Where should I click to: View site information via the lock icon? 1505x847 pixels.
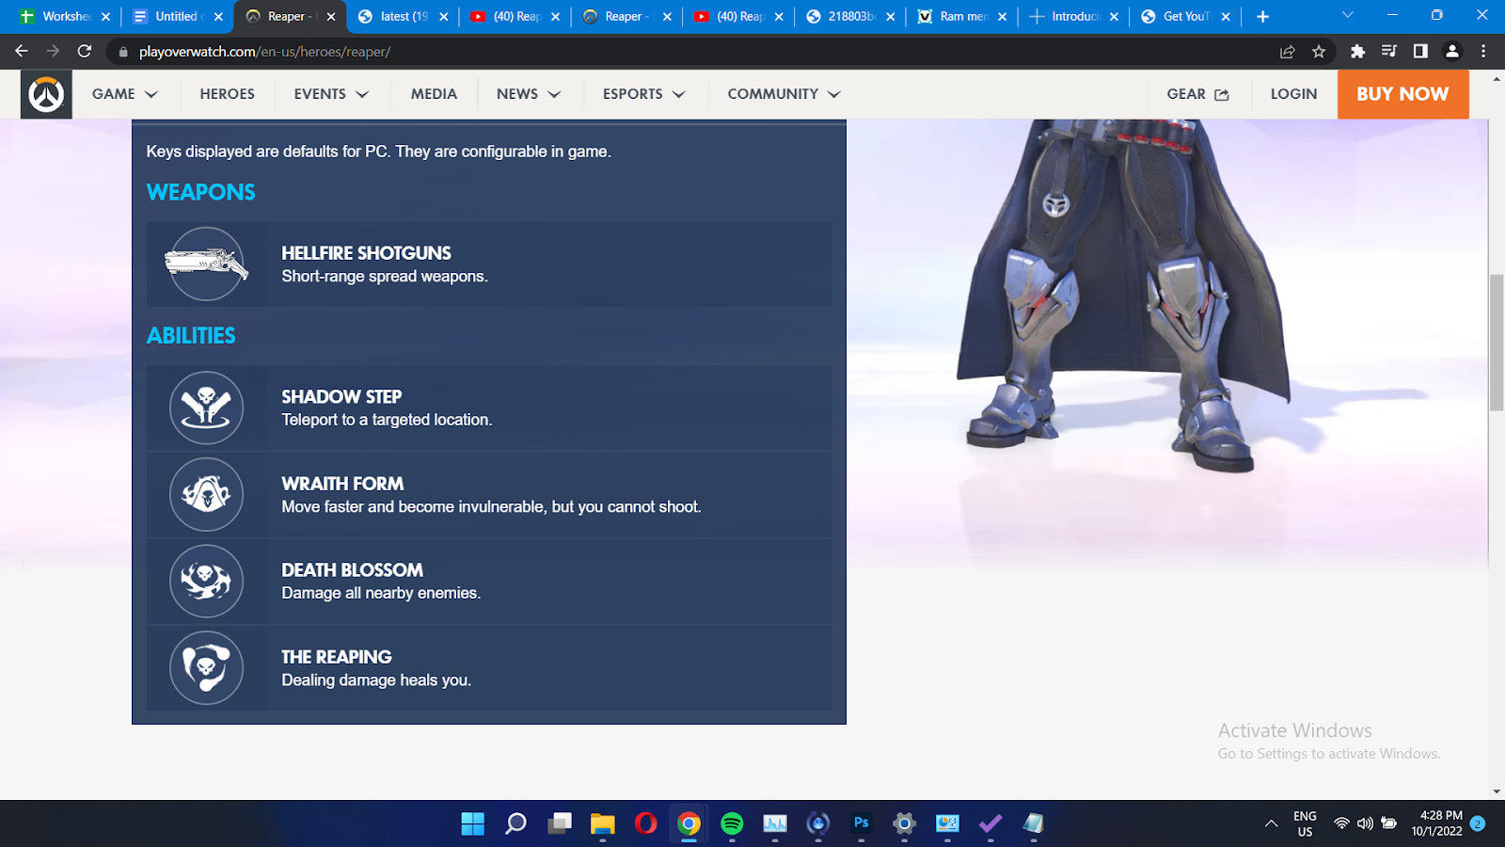point(123,52)
